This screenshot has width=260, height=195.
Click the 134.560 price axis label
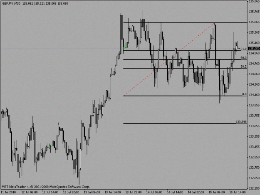click(254, 74)
